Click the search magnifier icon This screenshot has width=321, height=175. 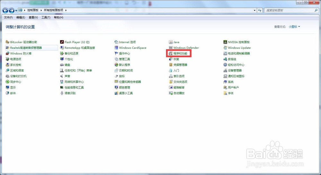click(x=316, y=10)
